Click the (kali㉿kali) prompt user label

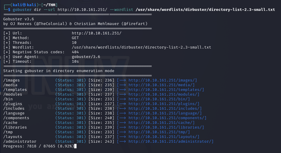click(25, 5)
